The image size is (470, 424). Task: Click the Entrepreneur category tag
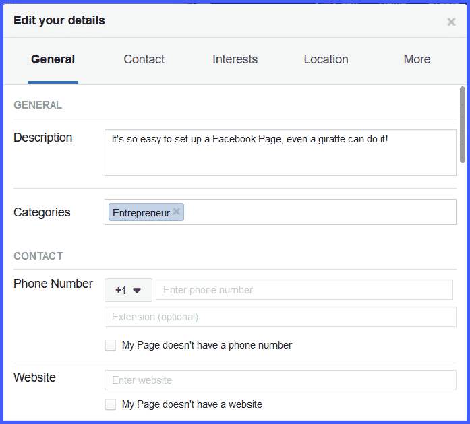[141, 213]
